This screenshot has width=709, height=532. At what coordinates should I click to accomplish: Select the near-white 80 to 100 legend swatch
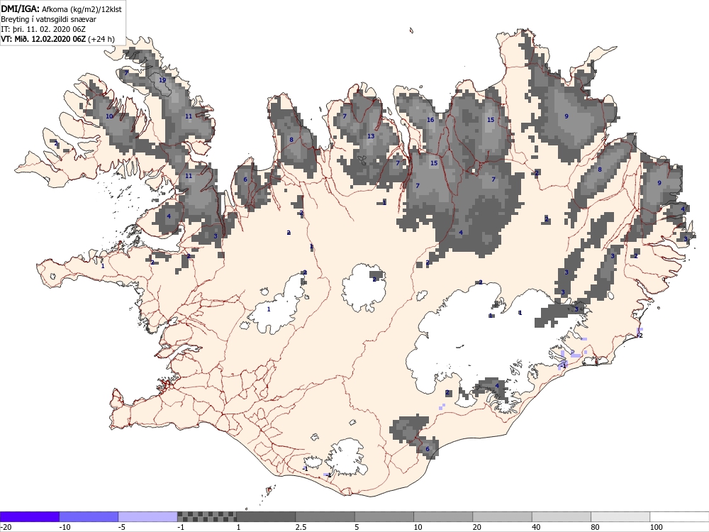point(620,516)
